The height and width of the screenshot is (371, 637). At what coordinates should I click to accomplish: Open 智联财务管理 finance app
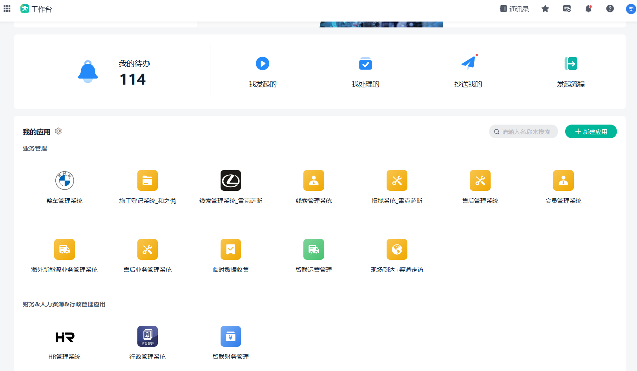click(x=231, y=337)
